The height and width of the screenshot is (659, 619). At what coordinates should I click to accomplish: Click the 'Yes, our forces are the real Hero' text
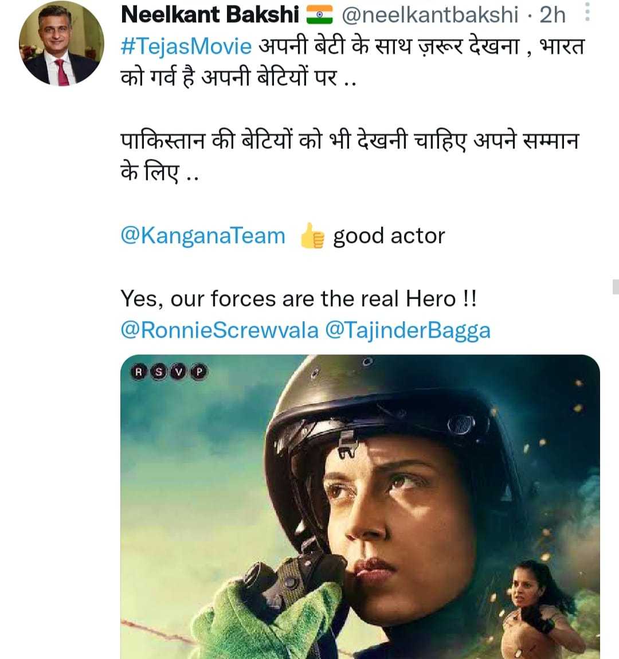click(x=298, y=299)
